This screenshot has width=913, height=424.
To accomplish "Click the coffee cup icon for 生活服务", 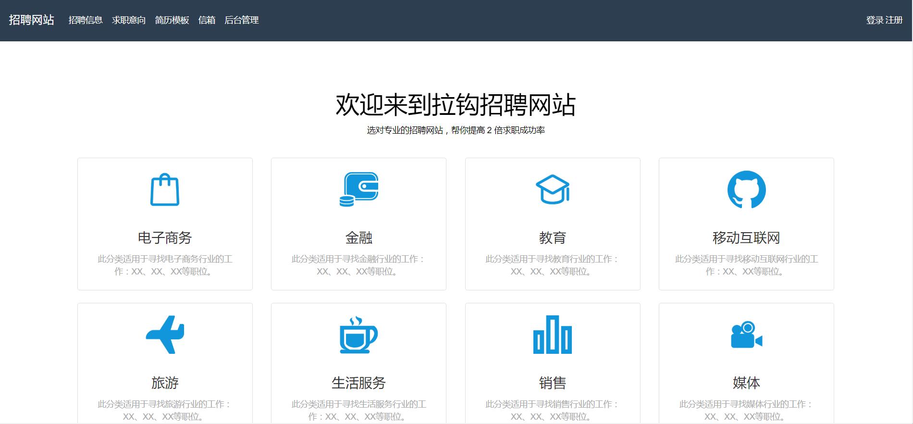I will (x=359, y=335).
